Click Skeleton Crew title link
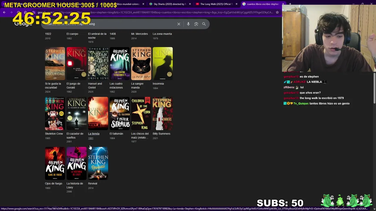The image size is (376, 211). tap(54, 134)
